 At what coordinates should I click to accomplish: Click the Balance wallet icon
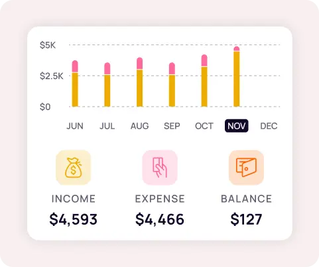246,168
